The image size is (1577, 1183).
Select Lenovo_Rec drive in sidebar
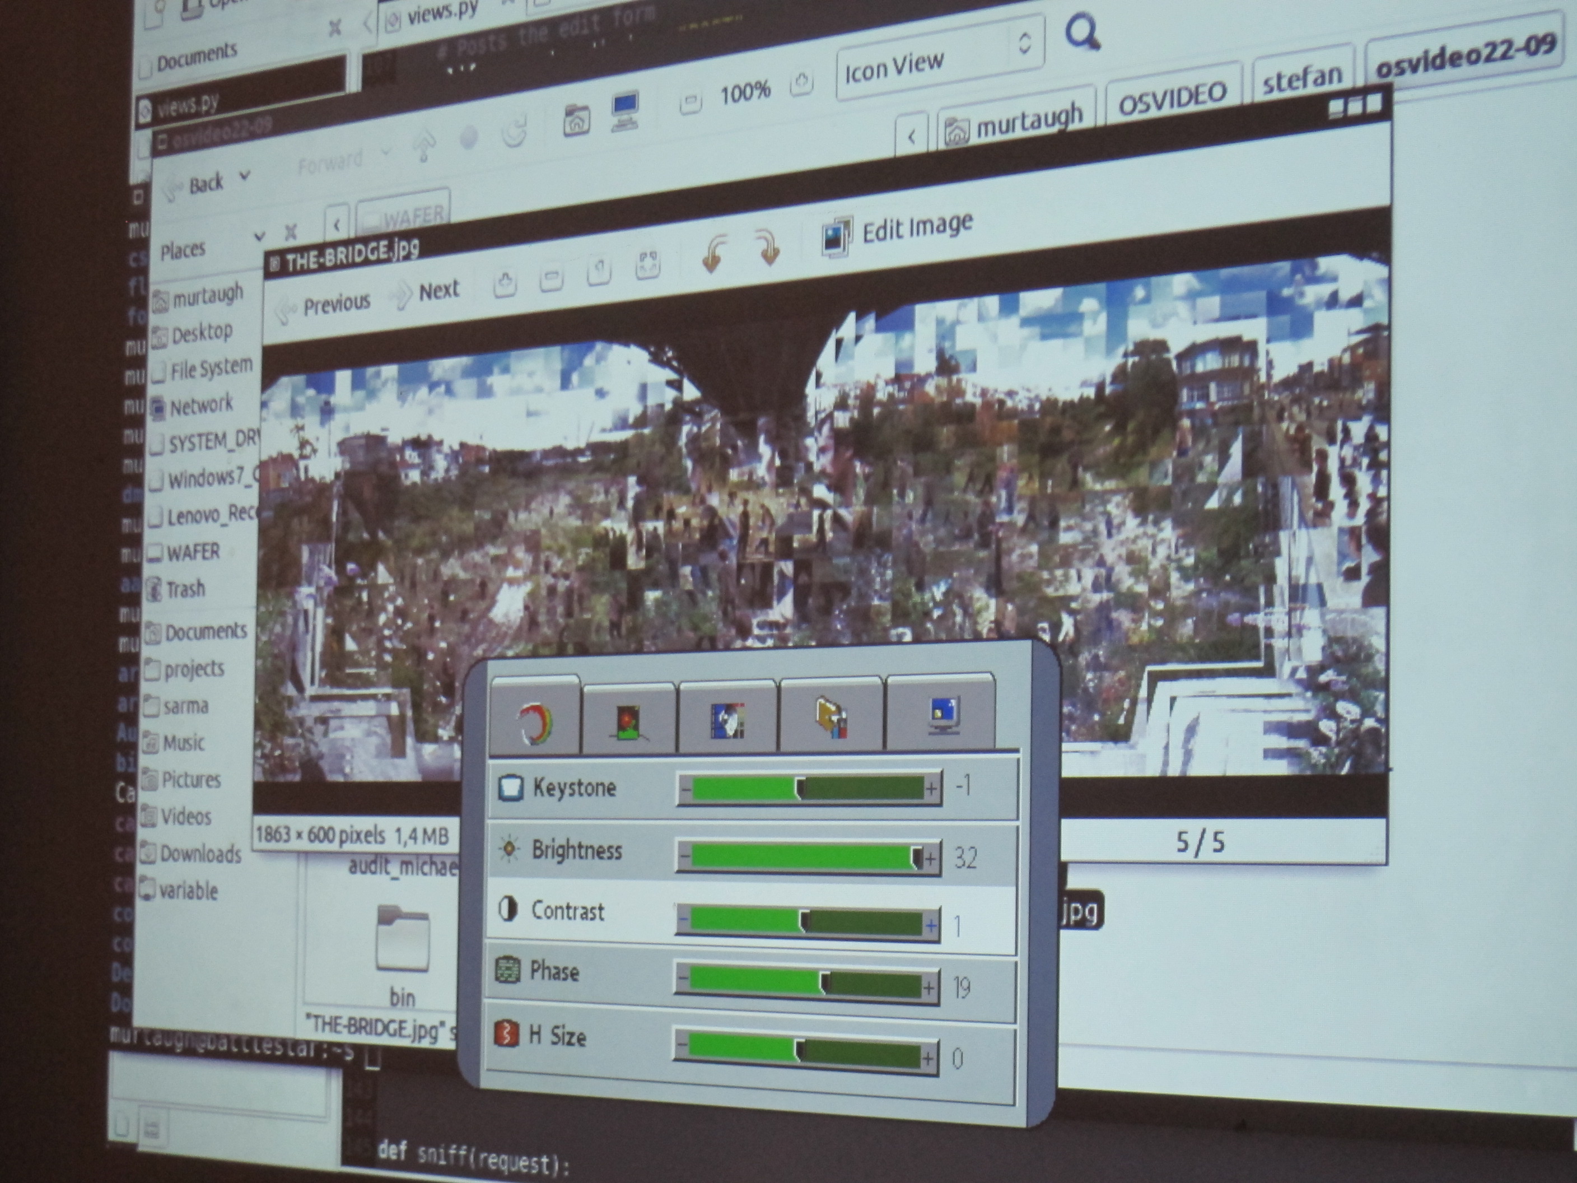[202, 515]
